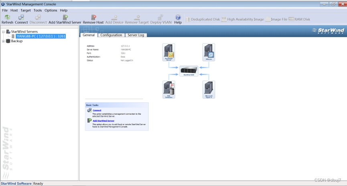Click the Exchange Server diagram icon

[x=168, y=52]
